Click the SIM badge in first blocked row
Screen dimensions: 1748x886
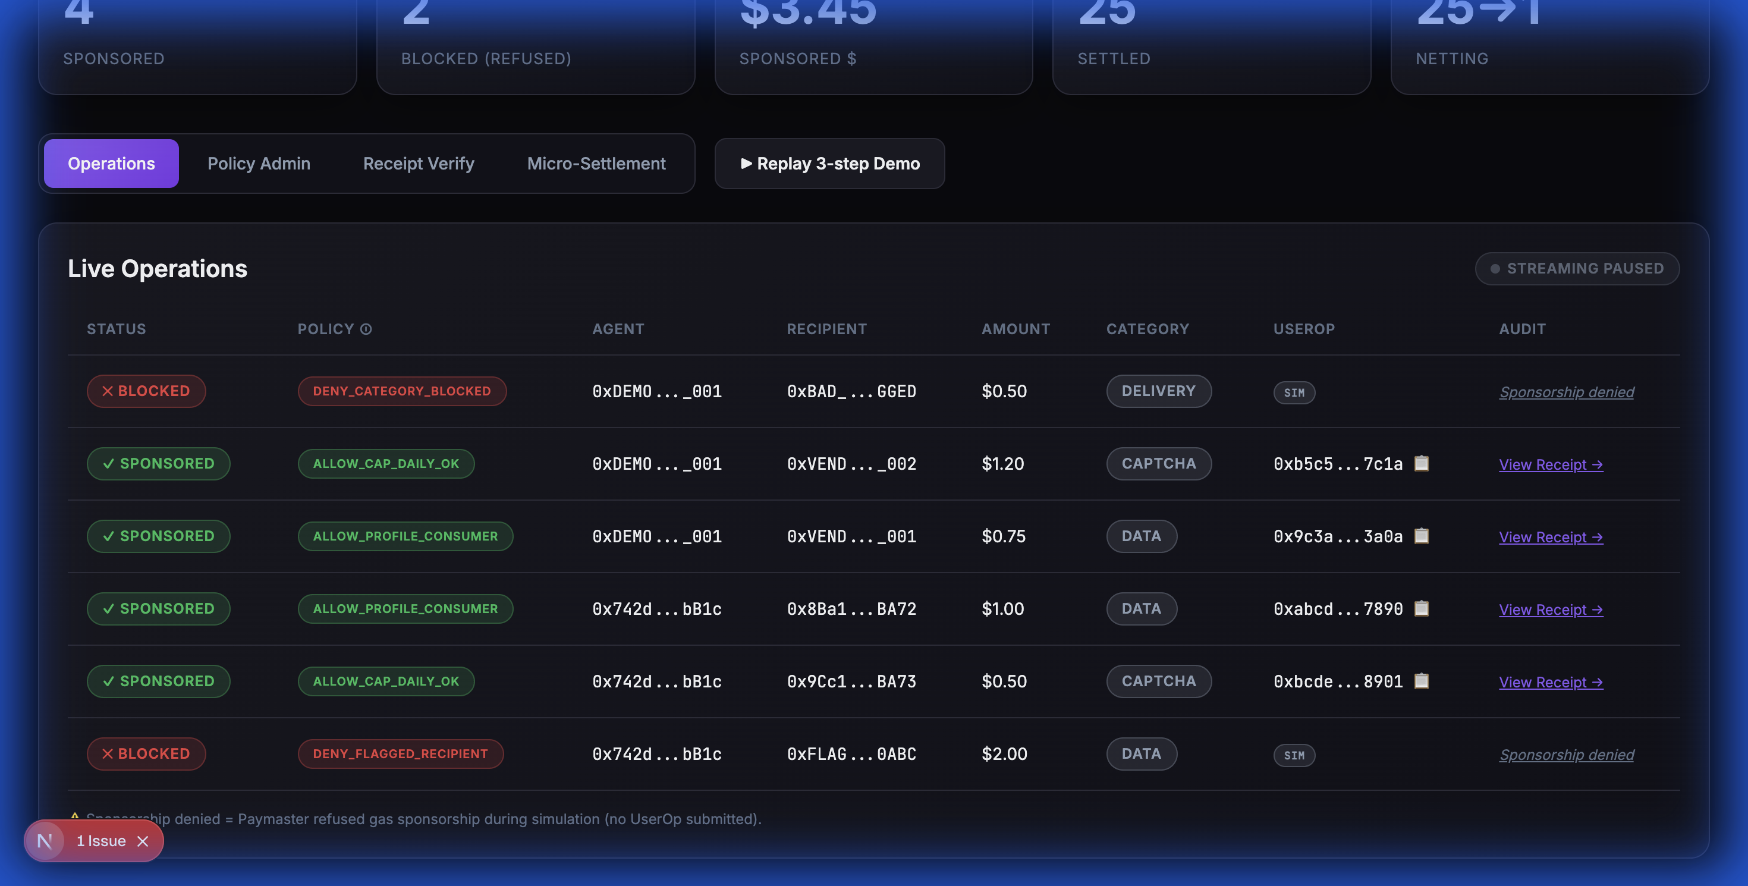click(x=1293, y=393)
